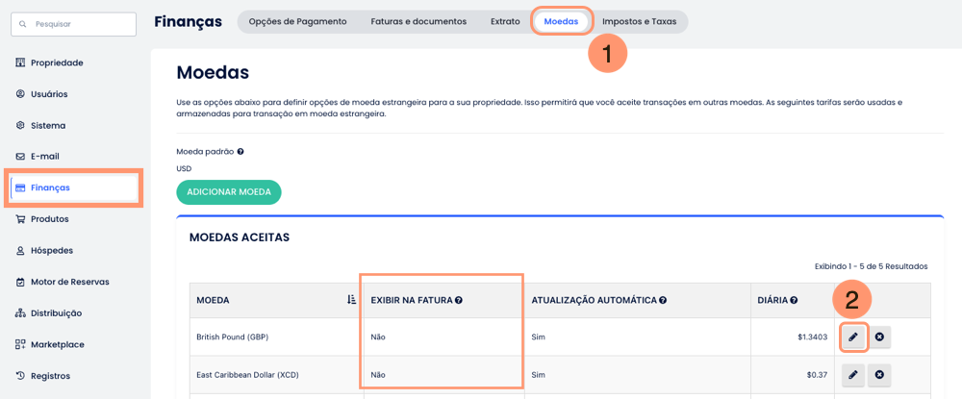
Task: Remove the East Caribbean Dollar currency
Action: pos(879,375)
